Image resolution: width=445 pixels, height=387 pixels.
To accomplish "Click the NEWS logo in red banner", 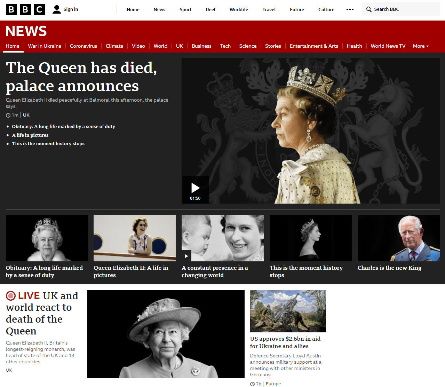I will pyautogui.click(x=26, y=31).
